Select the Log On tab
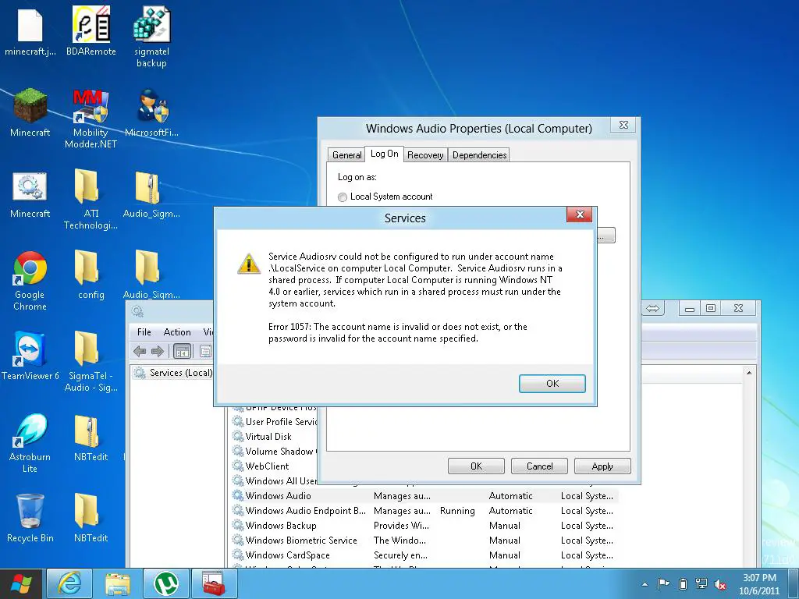Screen dimensions: 799x599 pos(384,154)
